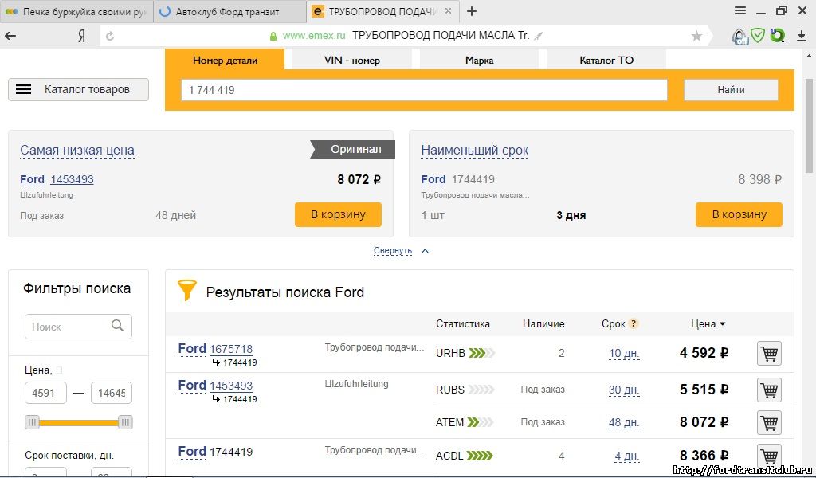Switch to Автоклуб Форд транзит tab

[229, 11]
